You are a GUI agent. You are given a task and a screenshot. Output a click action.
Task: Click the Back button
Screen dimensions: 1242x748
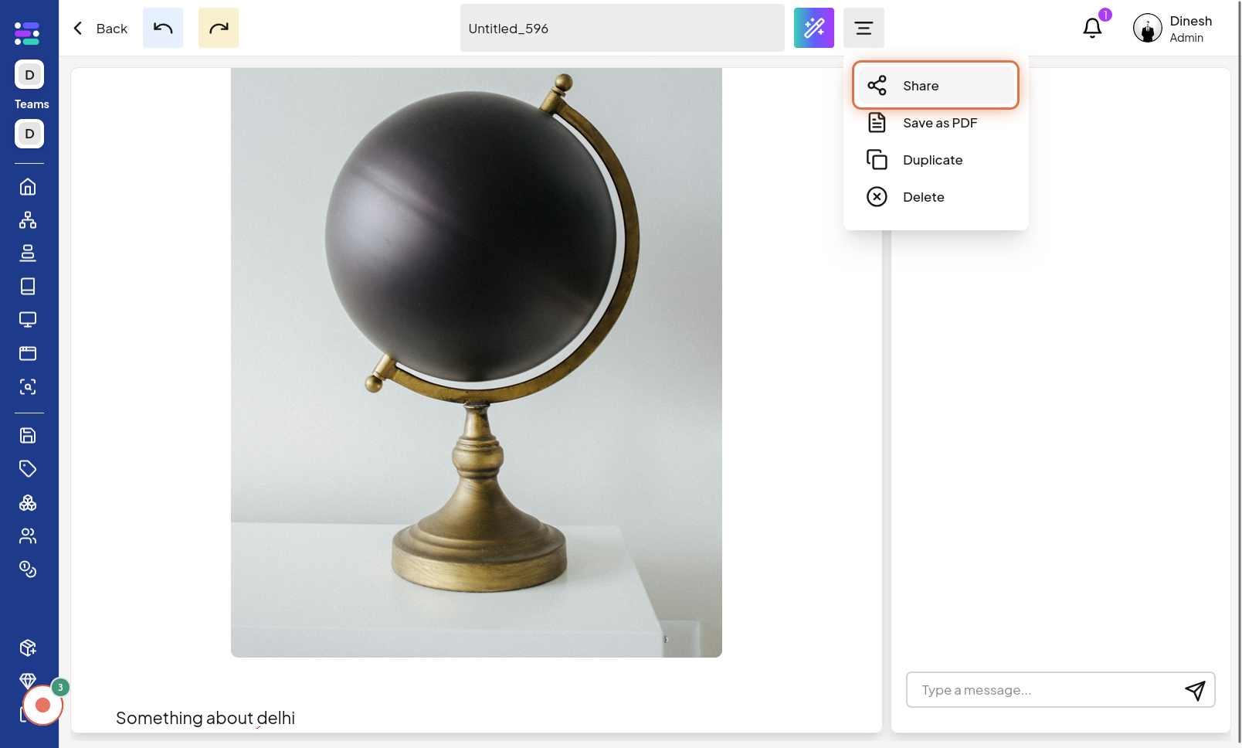pos(100,29)
